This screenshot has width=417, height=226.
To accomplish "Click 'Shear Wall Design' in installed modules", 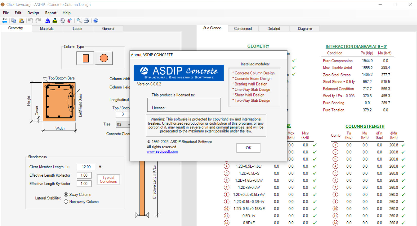I will click(249, 95).
